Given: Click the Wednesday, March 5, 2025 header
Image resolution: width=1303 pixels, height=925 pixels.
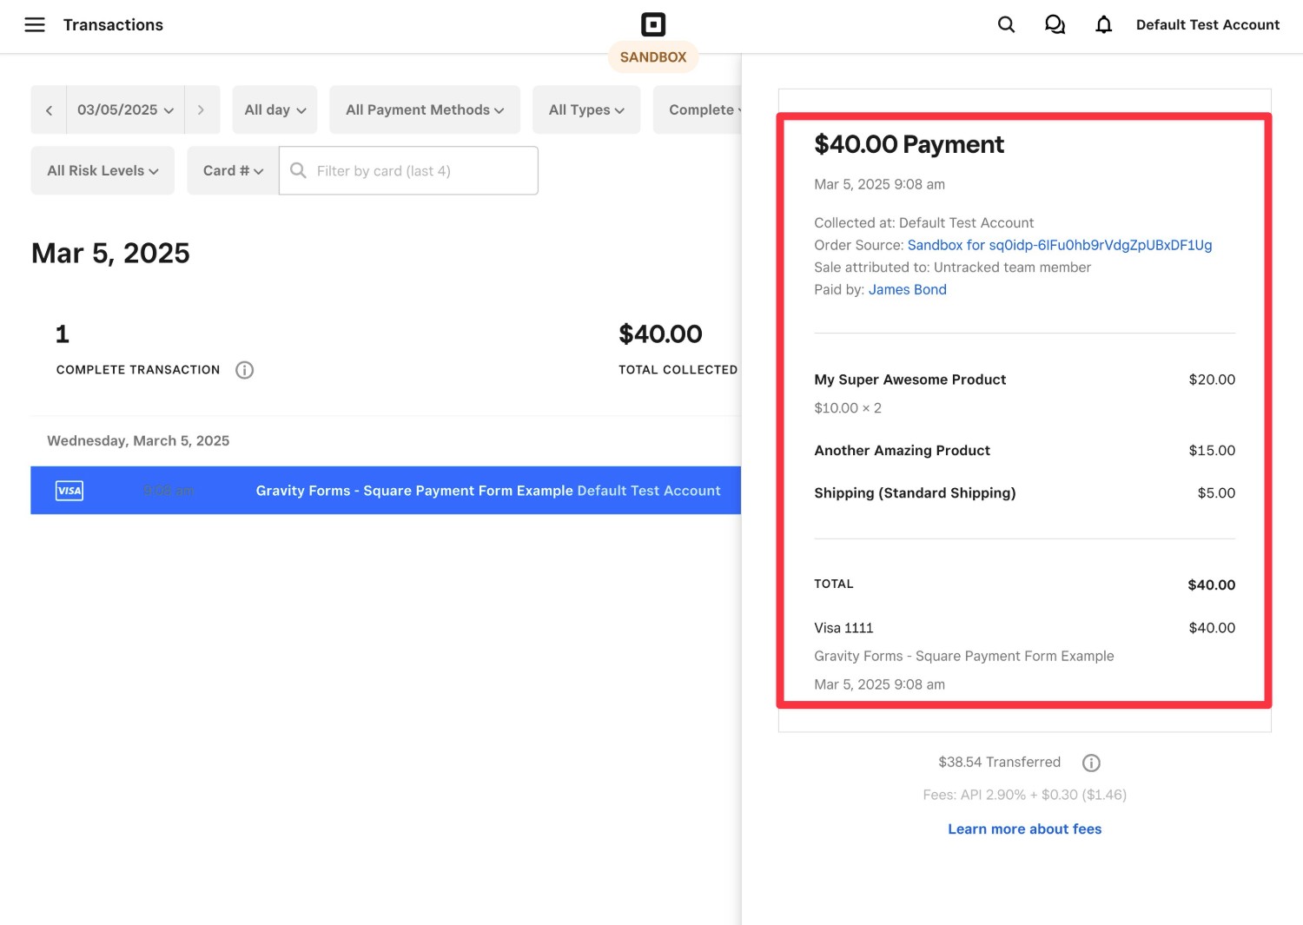Looking at the screenshot, I should 138,440.
